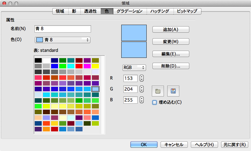Pick the cyan swatch in second row

pyautogui.click(x=71, y=66)
